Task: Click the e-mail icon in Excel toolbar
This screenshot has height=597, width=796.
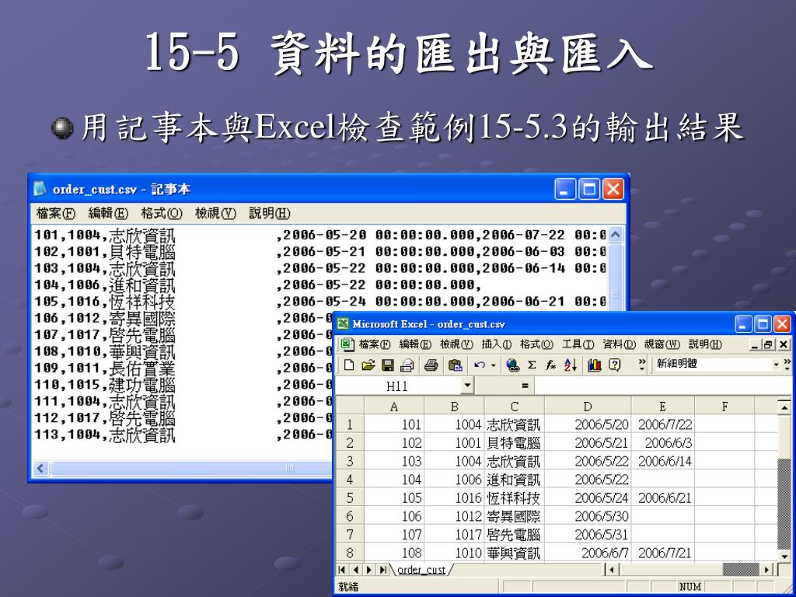Action: [x=407, y=365]
